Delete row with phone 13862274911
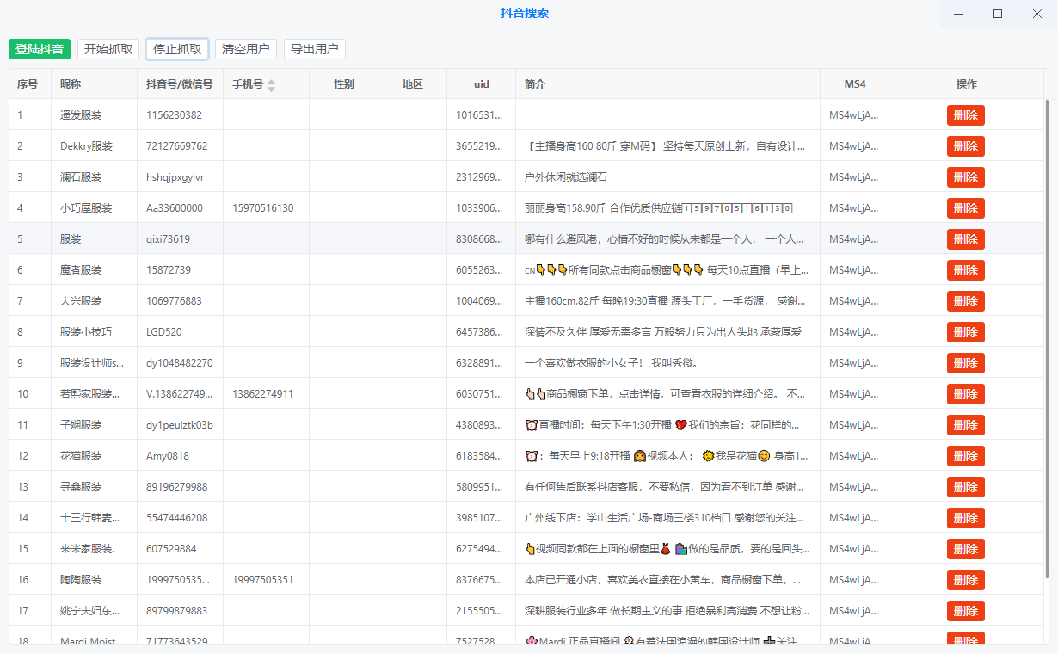 pos(966,394)
